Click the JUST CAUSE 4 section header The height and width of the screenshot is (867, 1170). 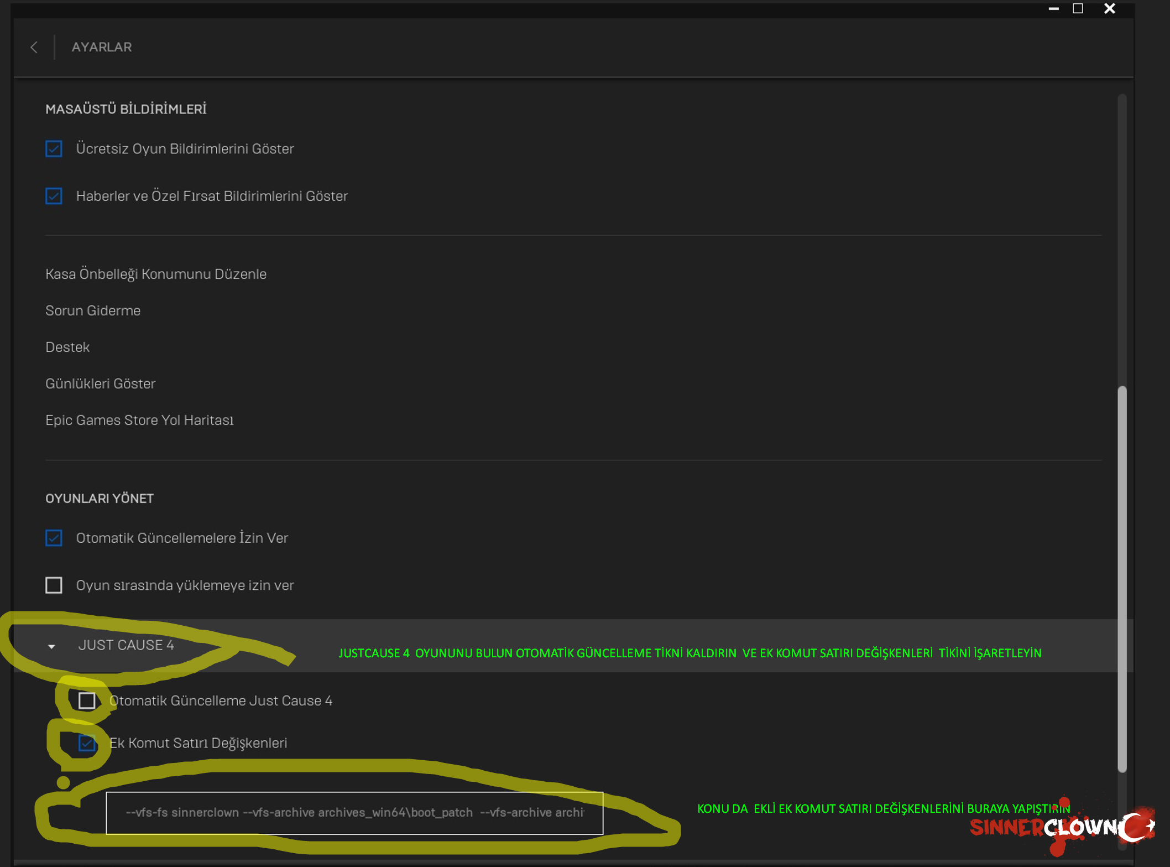pyautogui.click(x=126, y=645)
